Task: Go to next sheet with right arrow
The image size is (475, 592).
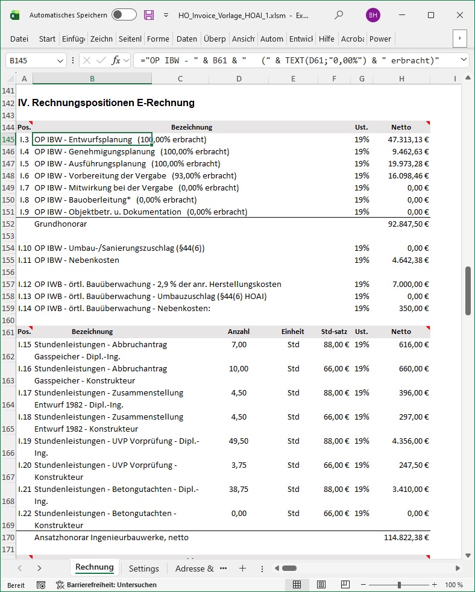Action: pyautogui.click(x=39, y=568)
